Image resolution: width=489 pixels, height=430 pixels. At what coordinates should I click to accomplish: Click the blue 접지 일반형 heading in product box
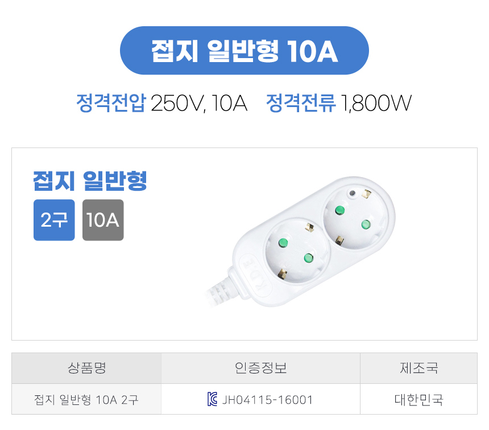pyautogui.click(x=90, y=181)
